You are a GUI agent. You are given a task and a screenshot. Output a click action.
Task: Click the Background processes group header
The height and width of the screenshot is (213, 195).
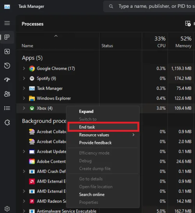click(x=44, y=121)
